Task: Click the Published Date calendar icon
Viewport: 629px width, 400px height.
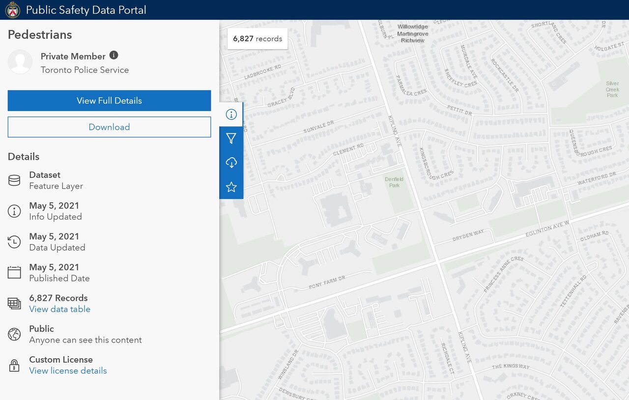Action: (14, 273)
